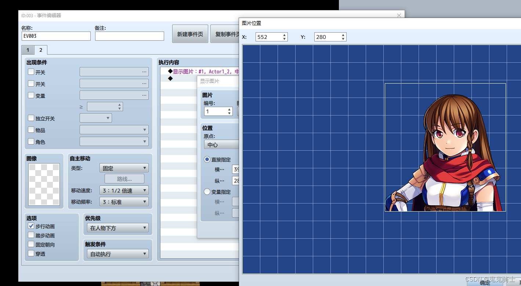Viewport: 521px width, 286px height.
Task: Click the 横 direct coordinate field
Action: (236, 169)
